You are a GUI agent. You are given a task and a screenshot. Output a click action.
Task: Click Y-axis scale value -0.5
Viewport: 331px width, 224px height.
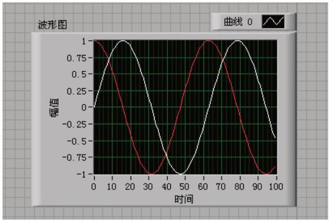coord(77,141)
